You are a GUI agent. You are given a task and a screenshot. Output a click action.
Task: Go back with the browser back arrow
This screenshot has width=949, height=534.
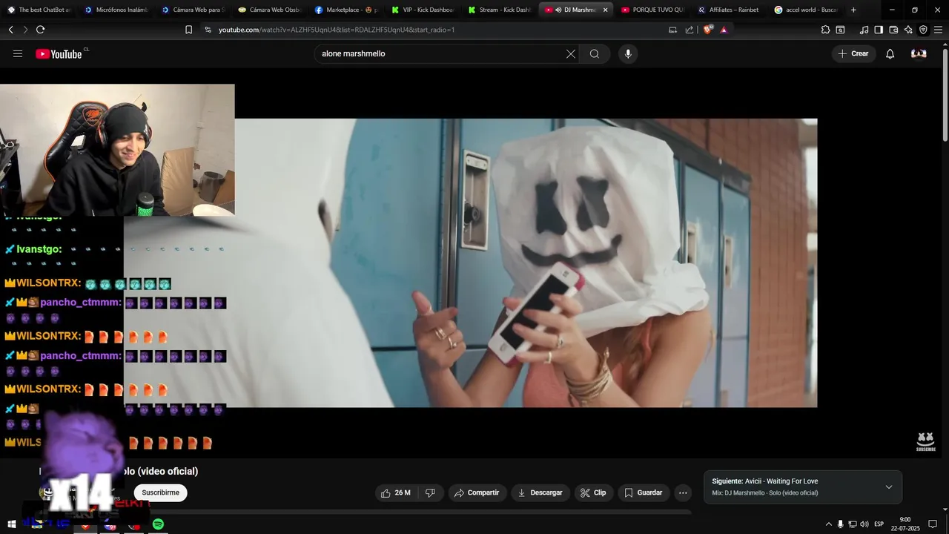click(x=10, y=30)
